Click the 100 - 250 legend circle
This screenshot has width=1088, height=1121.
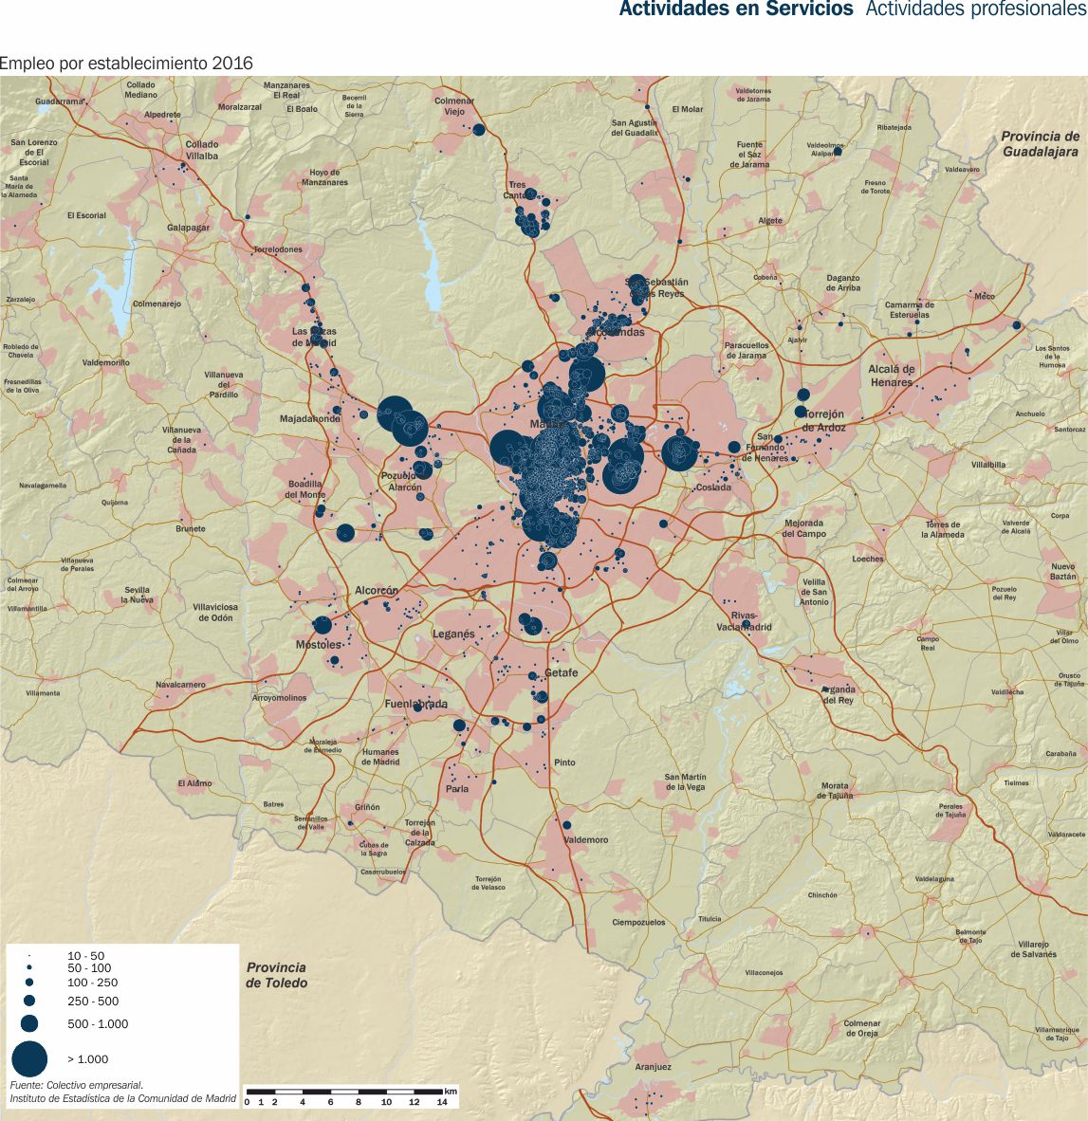[29, 983]
